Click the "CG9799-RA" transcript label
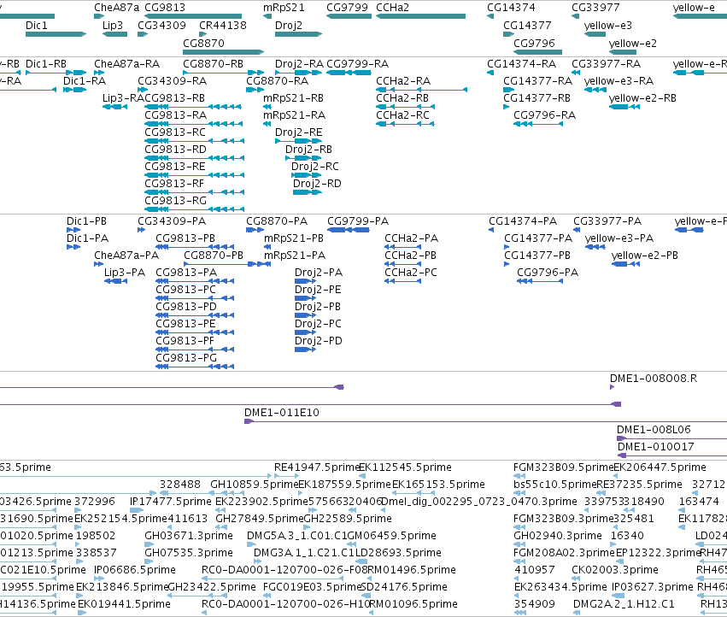The width and height of the screenshot is (727, 617). [x=357, y=64]
